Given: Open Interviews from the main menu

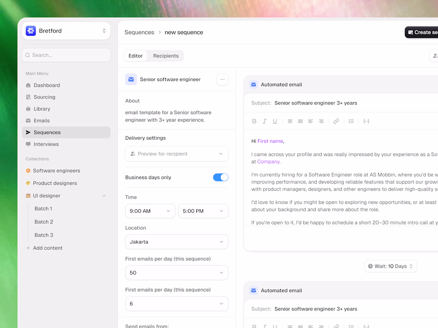Looking at the screenshot, I should (66, 144).
